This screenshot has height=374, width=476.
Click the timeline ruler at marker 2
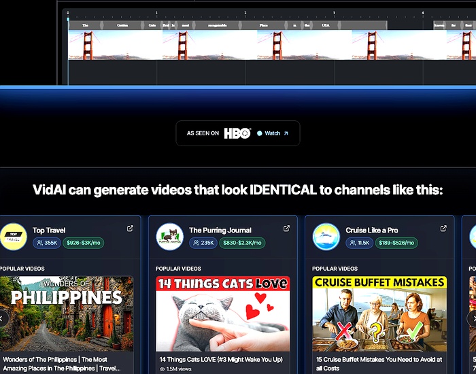point(245,13)
